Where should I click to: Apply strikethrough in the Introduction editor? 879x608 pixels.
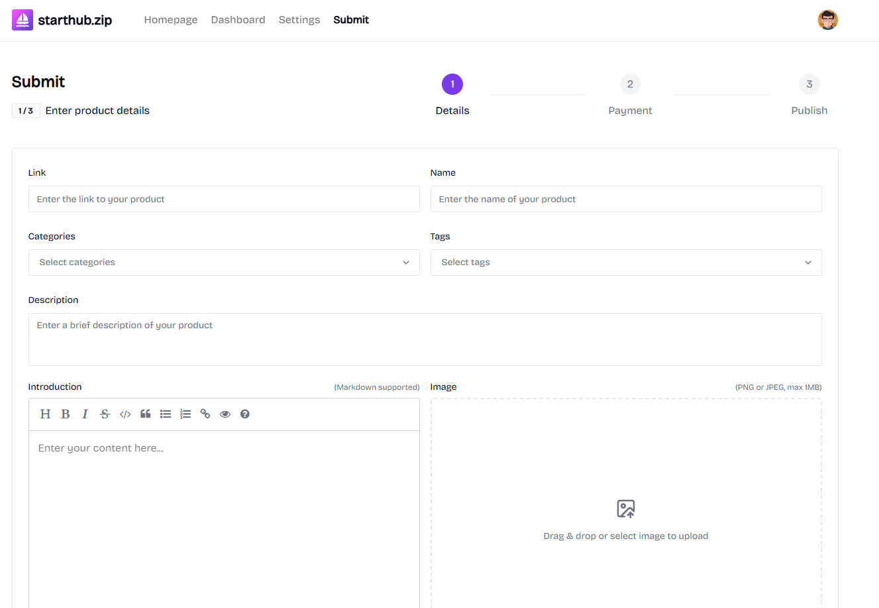tap(105, 414)
